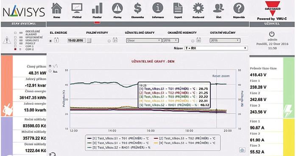Image resolution: width=296 pixels, height=156 pixels.
Task: Click the print chart icon
Action: (242, 150)
